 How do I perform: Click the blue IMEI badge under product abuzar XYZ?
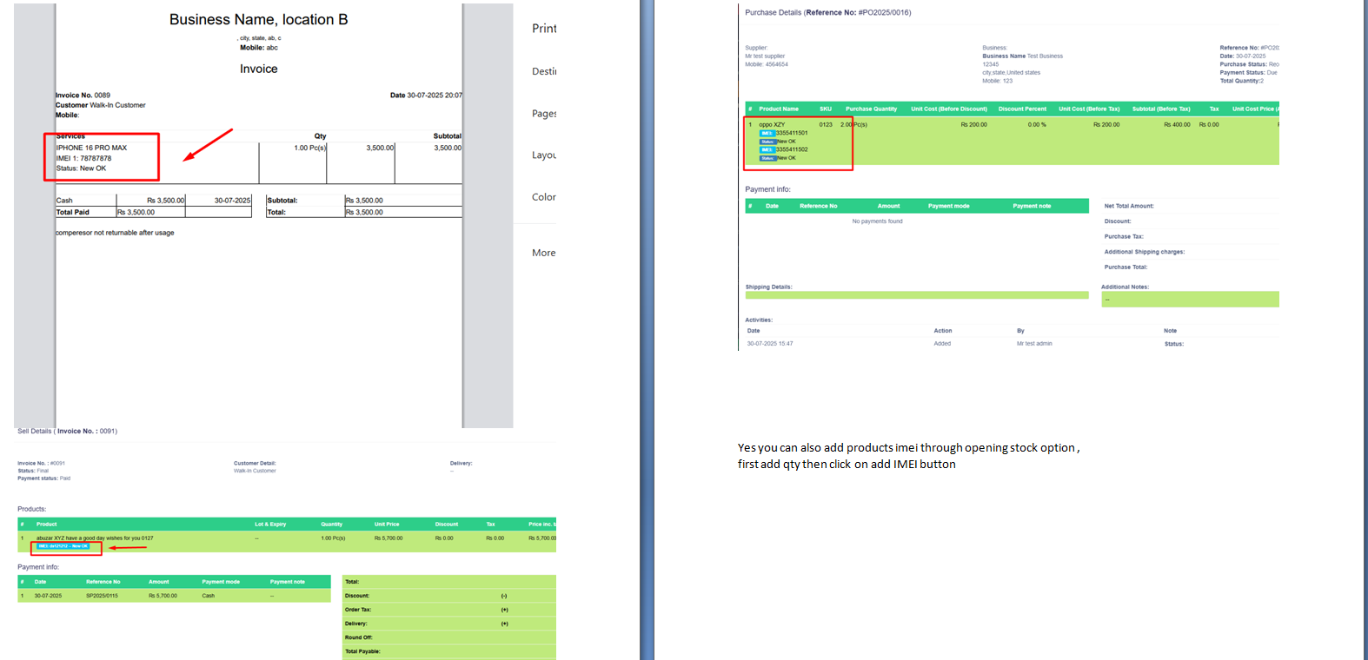63,546
